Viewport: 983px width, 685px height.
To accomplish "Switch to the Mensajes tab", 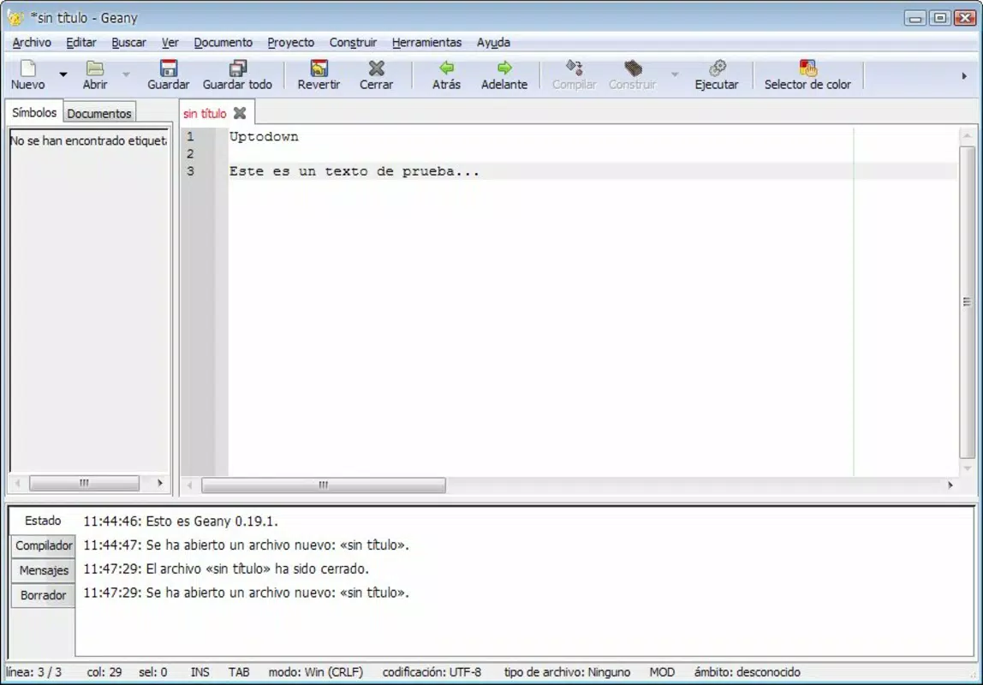I will [x=44, y=570].
